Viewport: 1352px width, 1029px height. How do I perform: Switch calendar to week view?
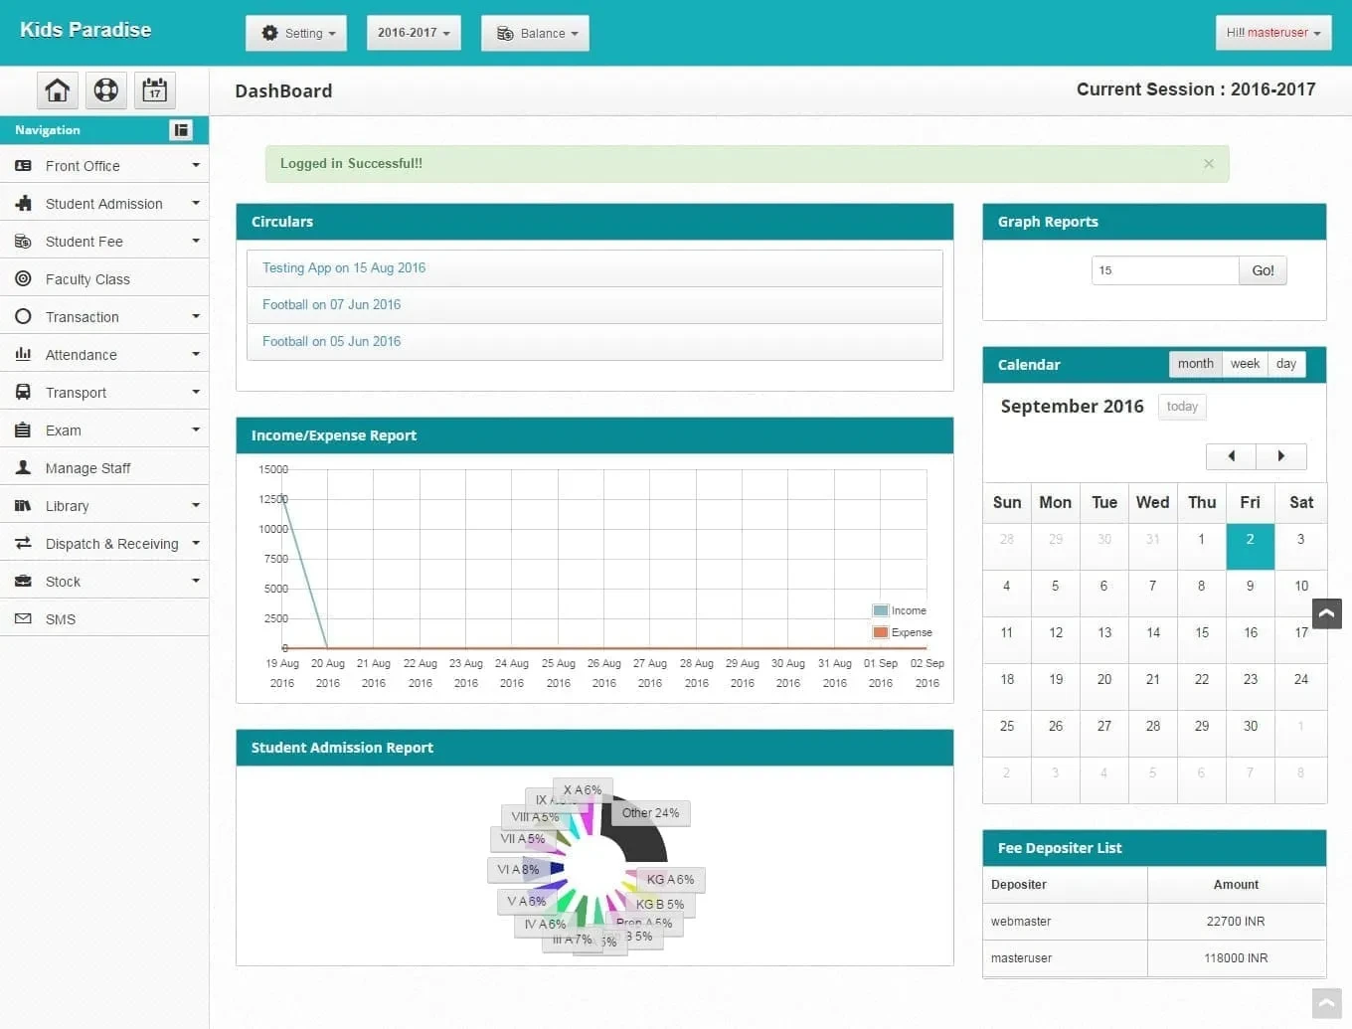pyautogui.click(x=1245, y=364)
